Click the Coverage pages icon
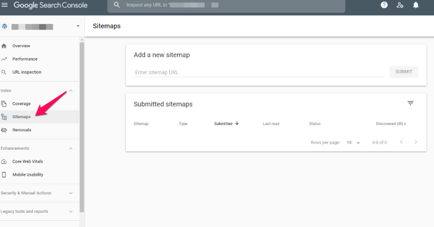The width and height of the screenshot is (434, 227). click(4, 104)
